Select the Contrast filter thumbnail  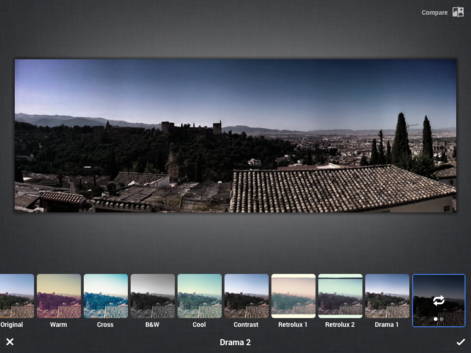247,296
